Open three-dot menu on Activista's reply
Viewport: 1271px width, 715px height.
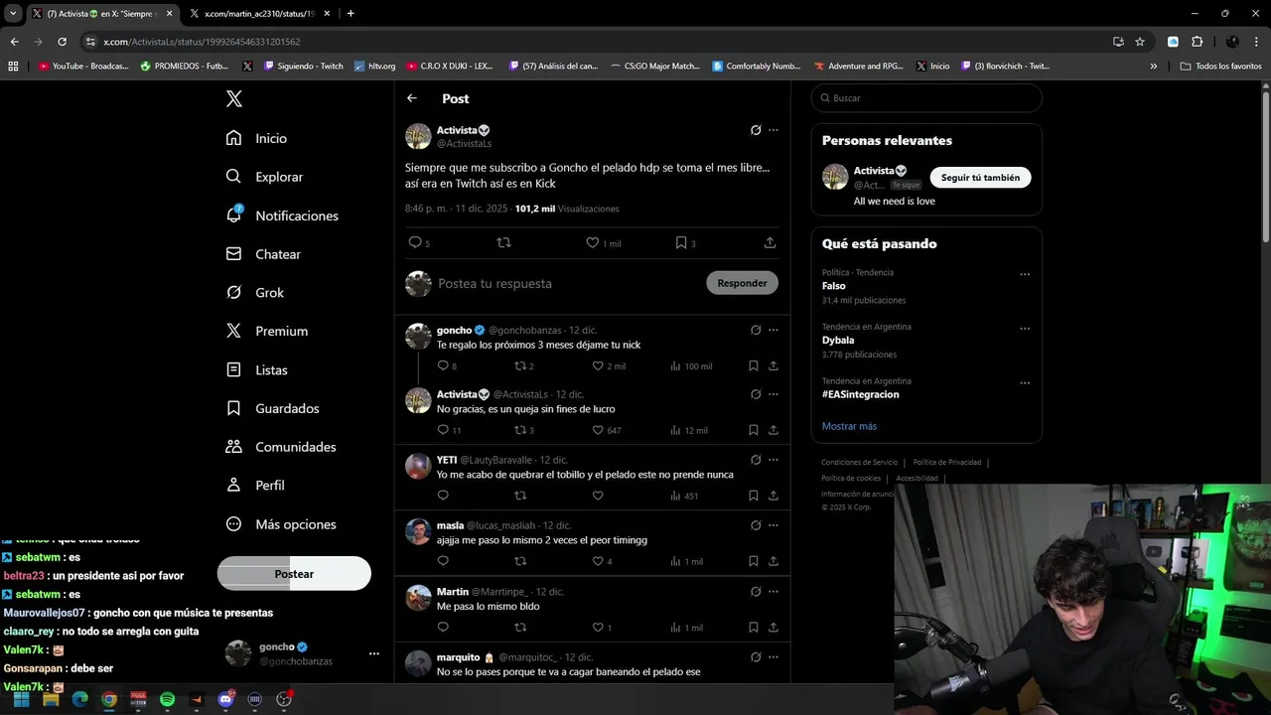click(774, 394)
